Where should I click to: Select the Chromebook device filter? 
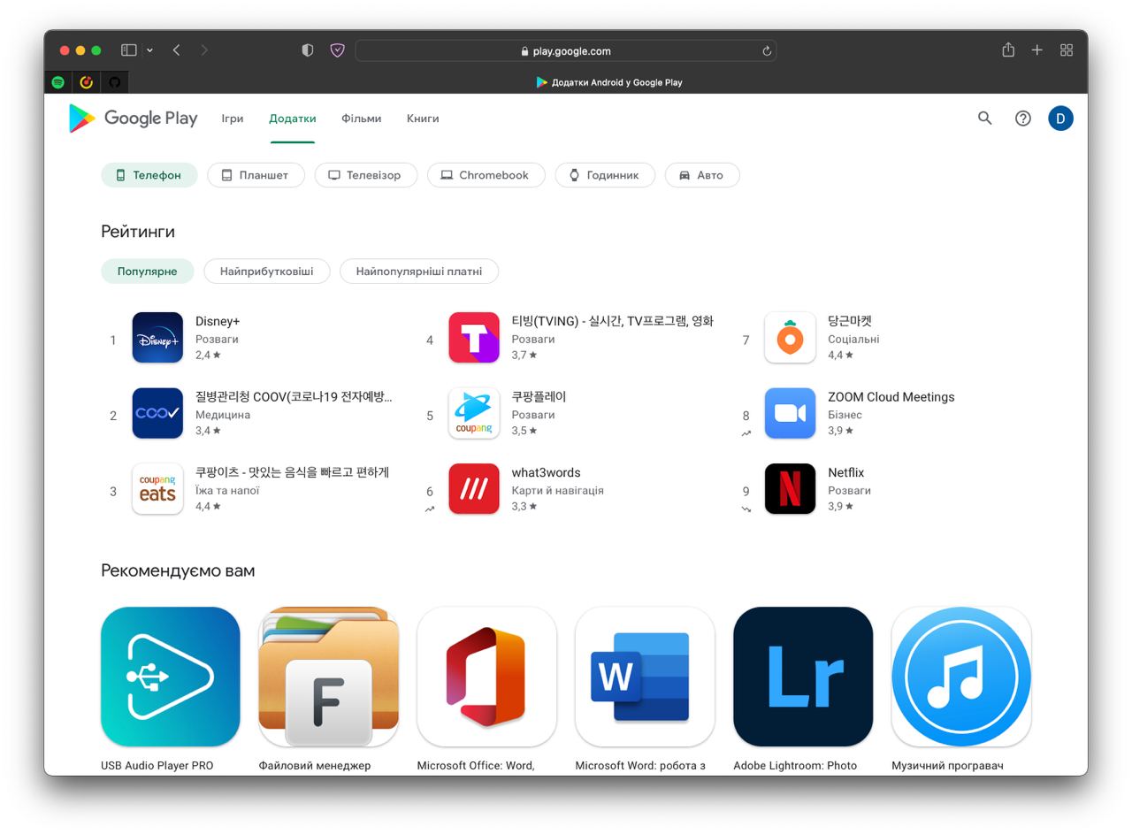click(486, 175)
